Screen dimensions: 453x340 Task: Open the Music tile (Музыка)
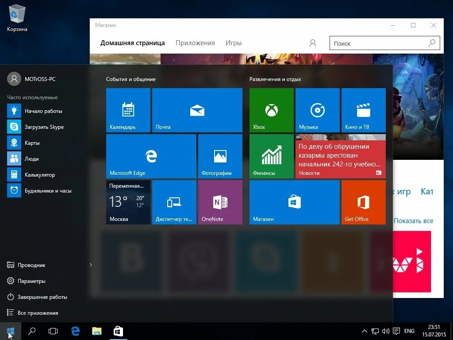click(x=318, y=110)
